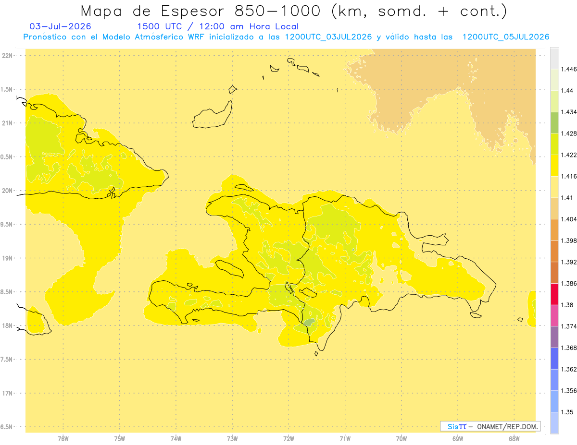Click the 76W longitude axis label
This screenshot has width=577, height=445.
pos(63,438)
